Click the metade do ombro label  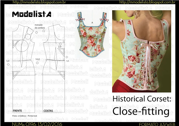coord(40,26)
